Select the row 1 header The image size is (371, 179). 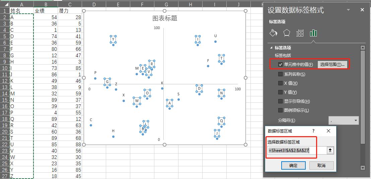click(5, 11)
